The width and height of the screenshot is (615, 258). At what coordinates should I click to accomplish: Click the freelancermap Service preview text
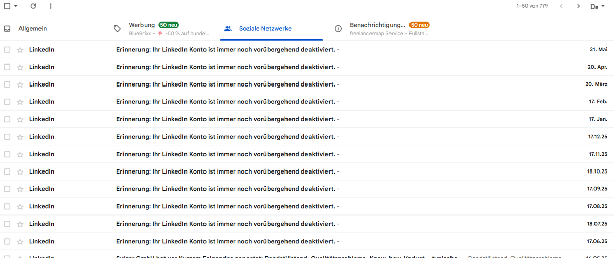[389, 34]
